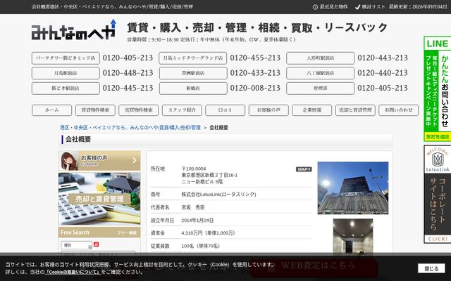Click phone number 0120-443-213

point(383,58)
